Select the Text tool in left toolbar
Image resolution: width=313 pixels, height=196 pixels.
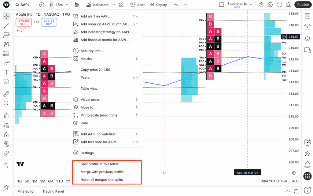[x=6, y=72]
